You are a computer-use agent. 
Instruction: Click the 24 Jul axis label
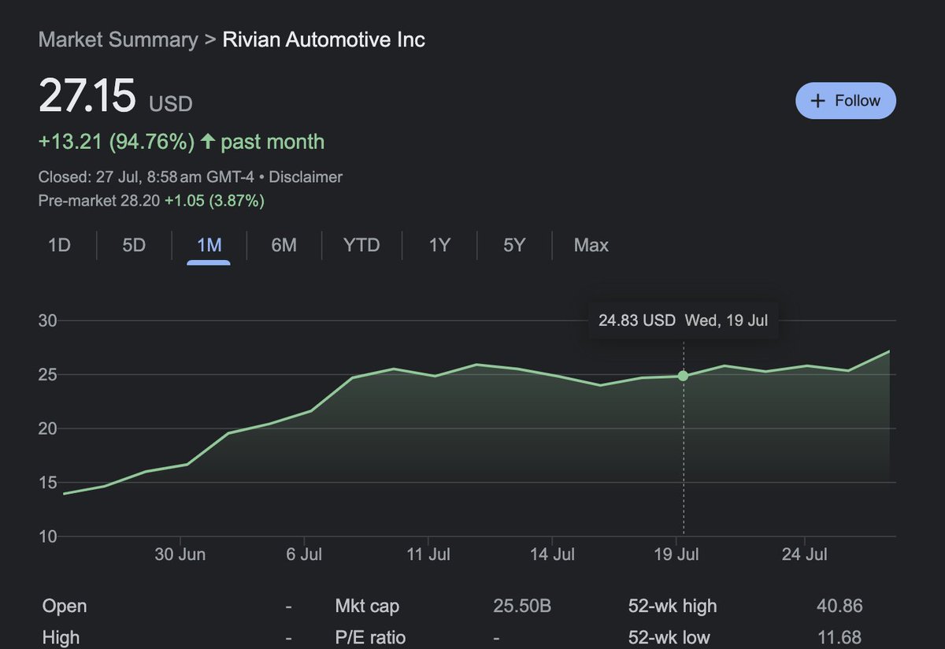point(805,554)
